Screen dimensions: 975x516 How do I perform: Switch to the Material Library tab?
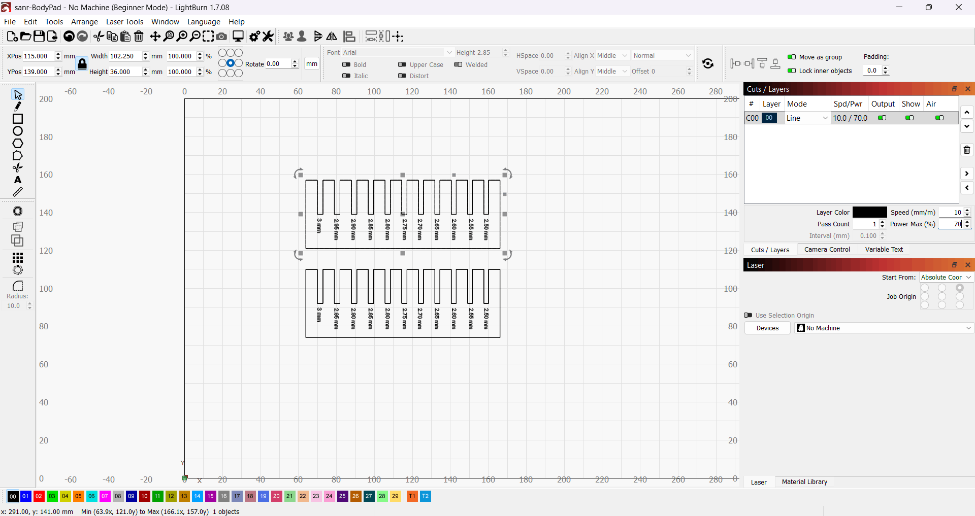point(804,481)
